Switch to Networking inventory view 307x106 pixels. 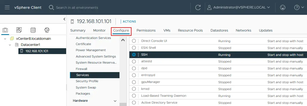(47, 30)
